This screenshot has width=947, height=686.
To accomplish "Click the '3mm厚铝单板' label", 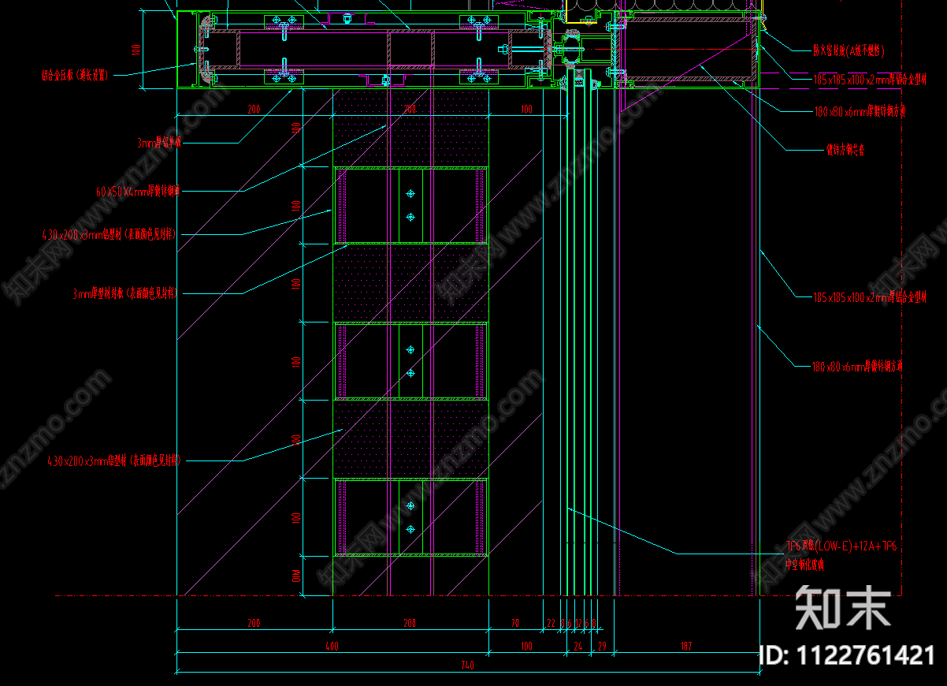I will (x=160, y=143).
